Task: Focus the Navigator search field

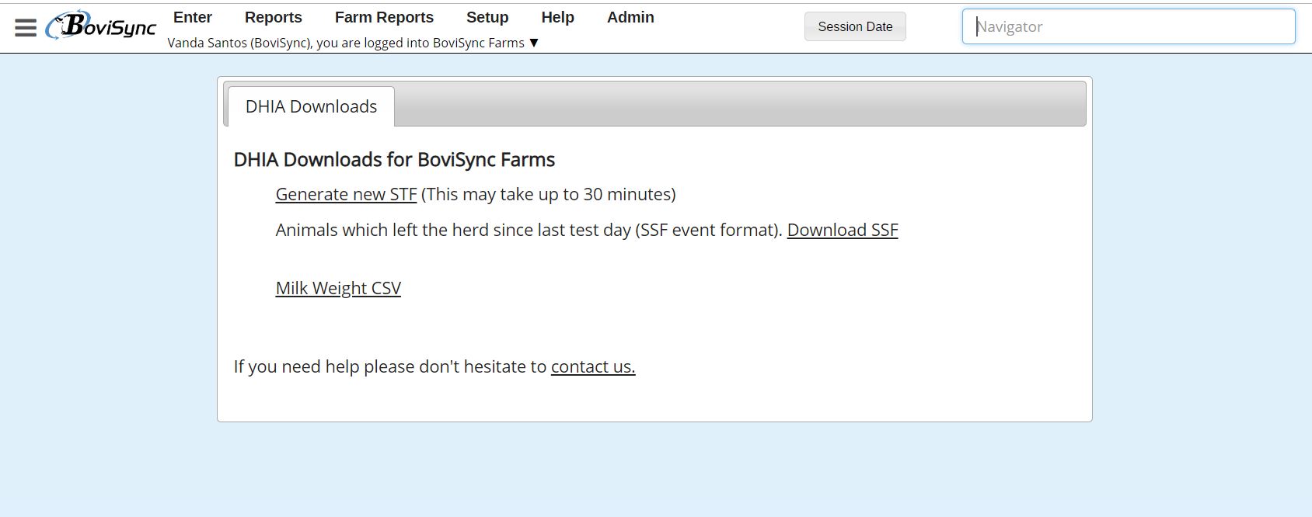Action: coord(1129,26)
